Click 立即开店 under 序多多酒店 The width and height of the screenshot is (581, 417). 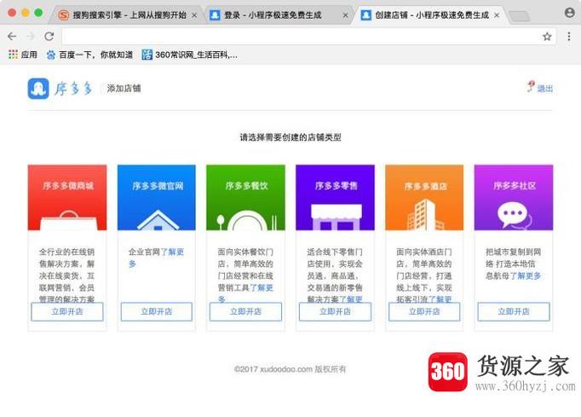[x=424, y=311]
